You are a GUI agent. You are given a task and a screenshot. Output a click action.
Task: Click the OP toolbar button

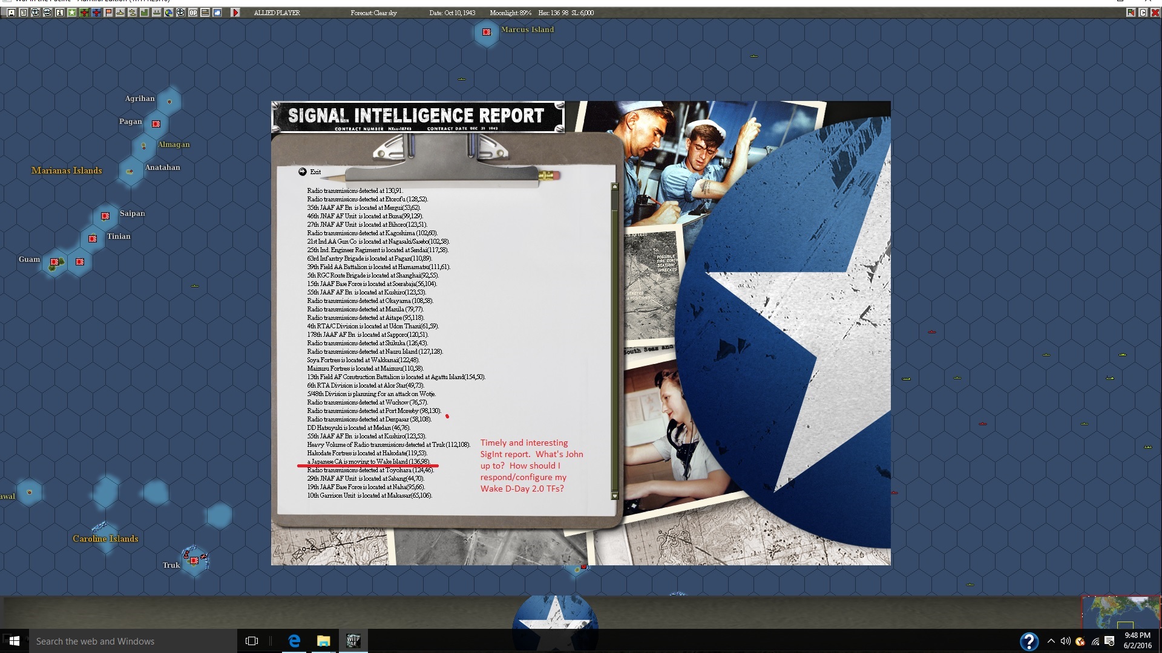[x=193, y=13]
